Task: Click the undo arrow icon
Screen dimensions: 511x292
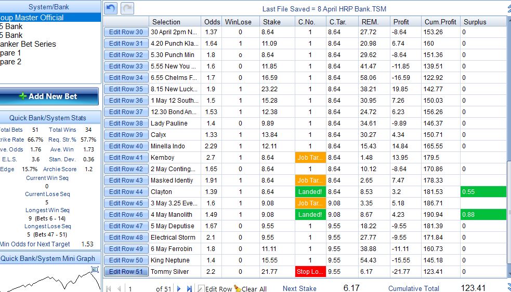Action: click(111, 8)
